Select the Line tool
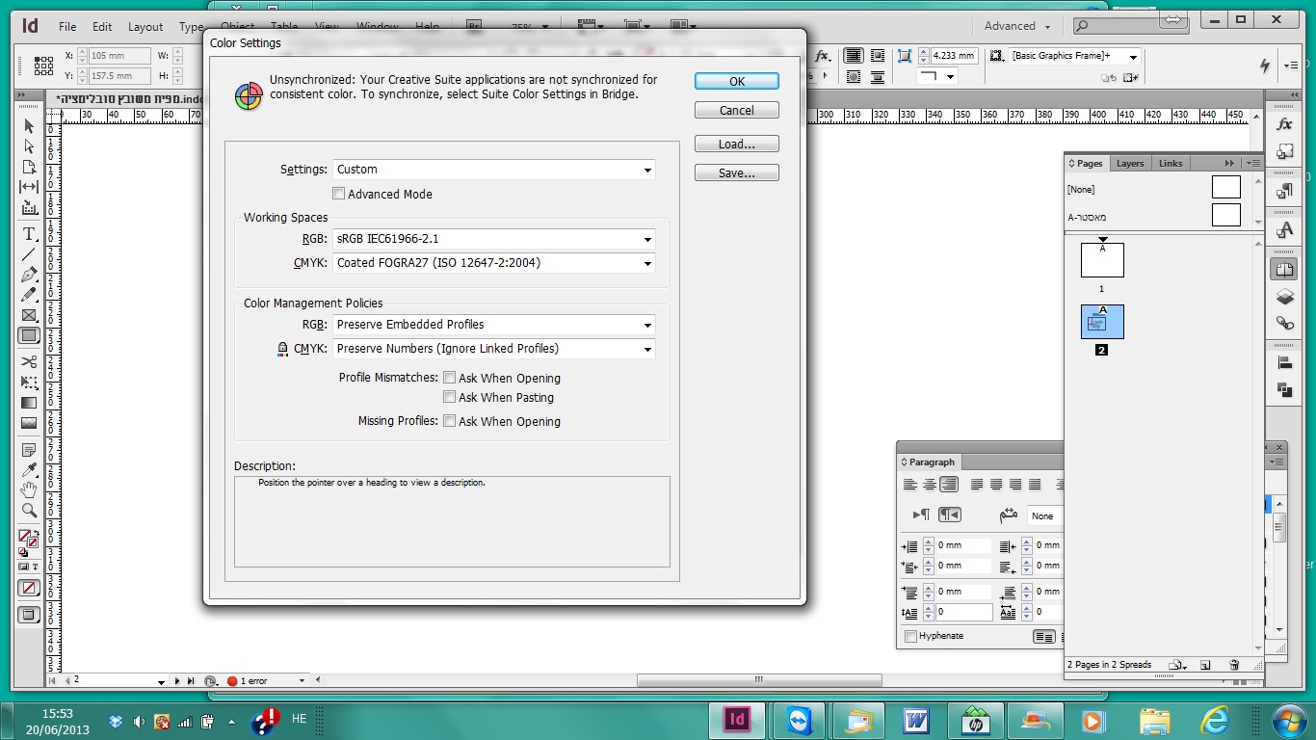Image resolution: width=1316 pixels, height=740 pixels. coord(29,254)
